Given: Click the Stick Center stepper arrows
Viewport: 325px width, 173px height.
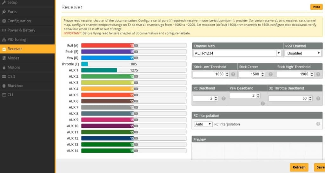Looking at the screenshot, I should pos(263,74).
